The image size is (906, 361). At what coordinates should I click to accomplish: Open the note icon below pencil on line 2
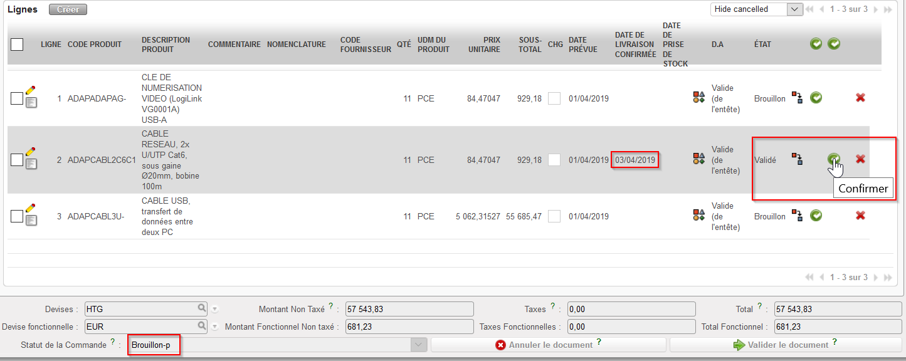(31, 164)
